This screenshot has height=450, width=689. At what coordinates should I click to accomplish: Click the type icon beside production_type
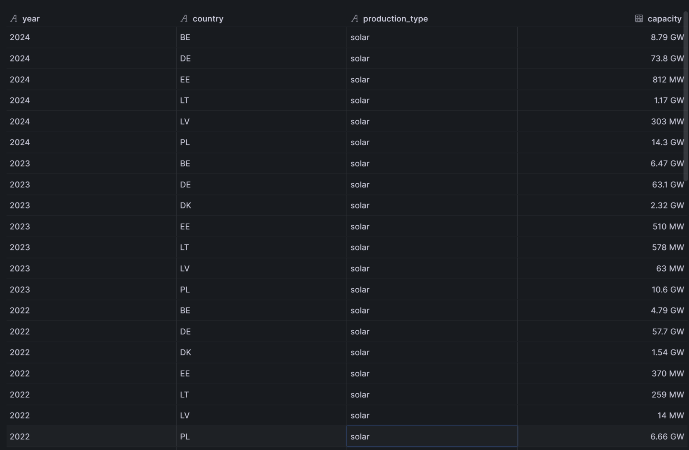(354, 19)
